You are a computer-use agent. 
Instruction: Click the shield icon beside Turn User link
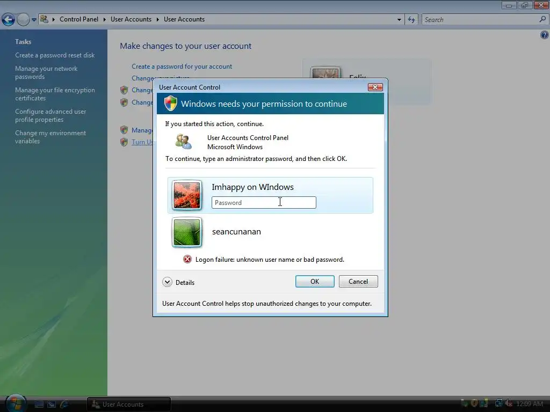coord(124,142)
